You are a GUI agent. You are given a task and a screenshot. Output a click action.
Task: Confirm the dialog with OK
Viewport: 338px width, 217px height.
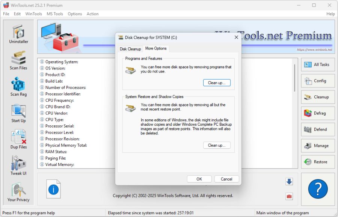point(199,179)
